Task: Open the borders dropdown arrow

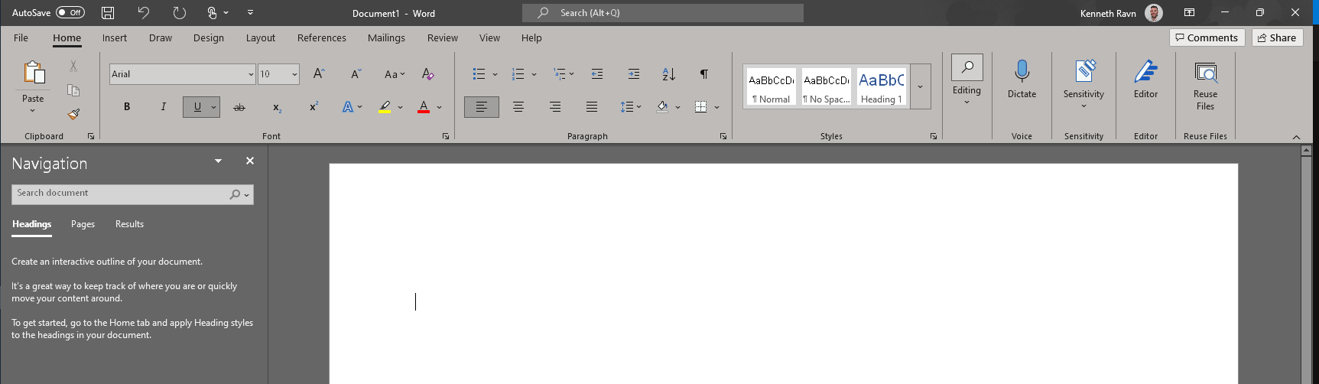Action: 717,107
